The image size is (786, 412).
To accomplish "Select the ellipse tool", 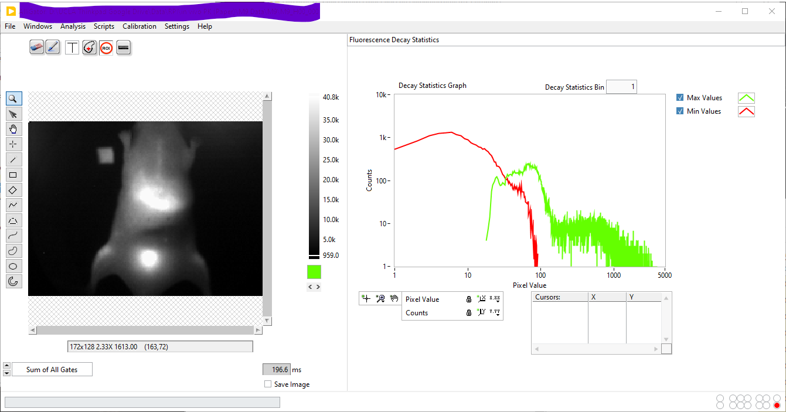I will point(13,266).
